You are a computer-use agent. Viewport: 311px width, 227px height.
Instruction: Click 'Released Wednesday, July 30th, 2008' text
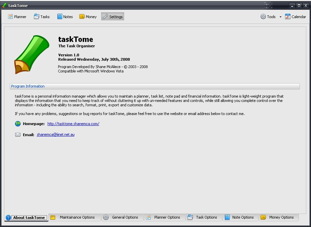tap(94, 59)
